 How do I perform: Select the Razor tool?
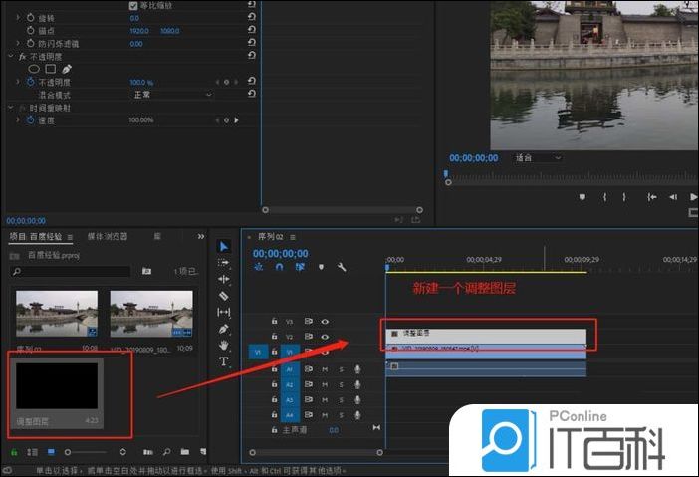point(224,296)
